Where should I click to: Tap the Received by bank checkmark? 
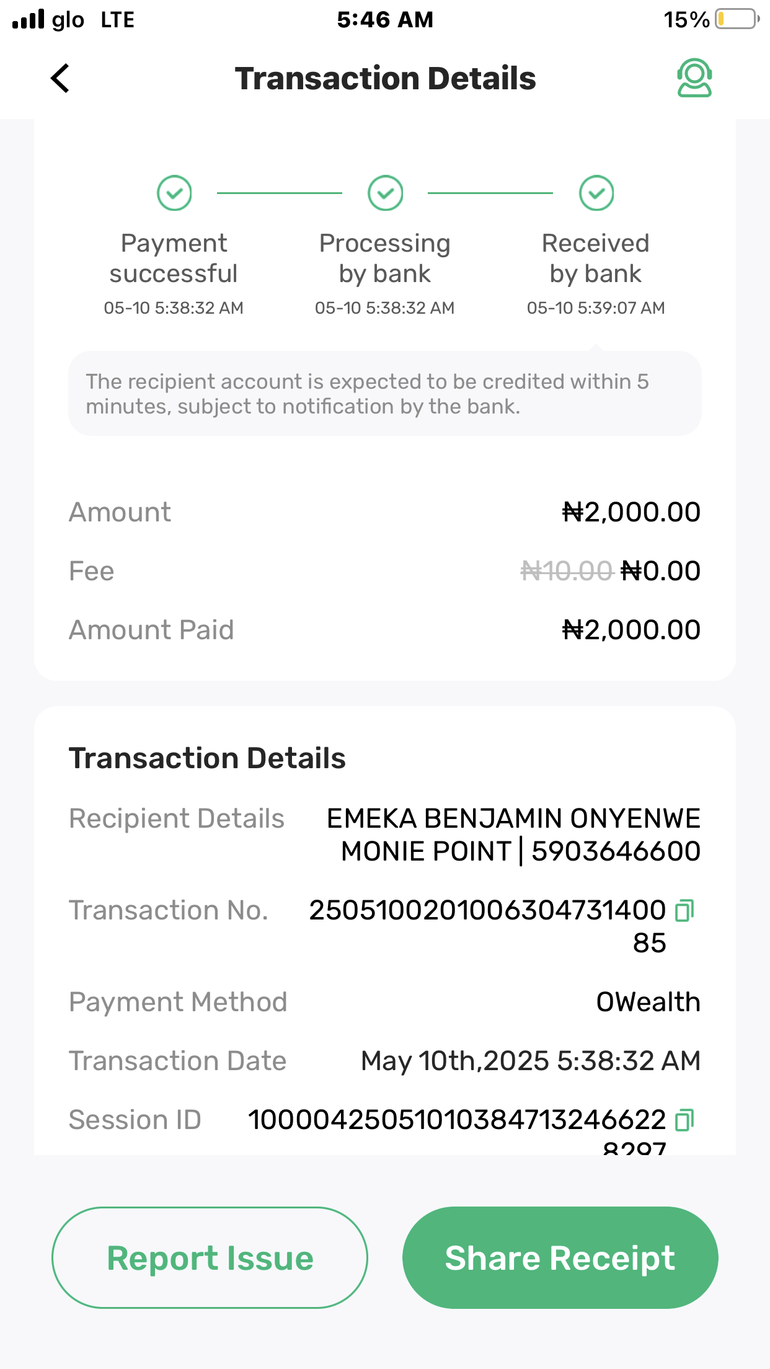pos(596,193)
